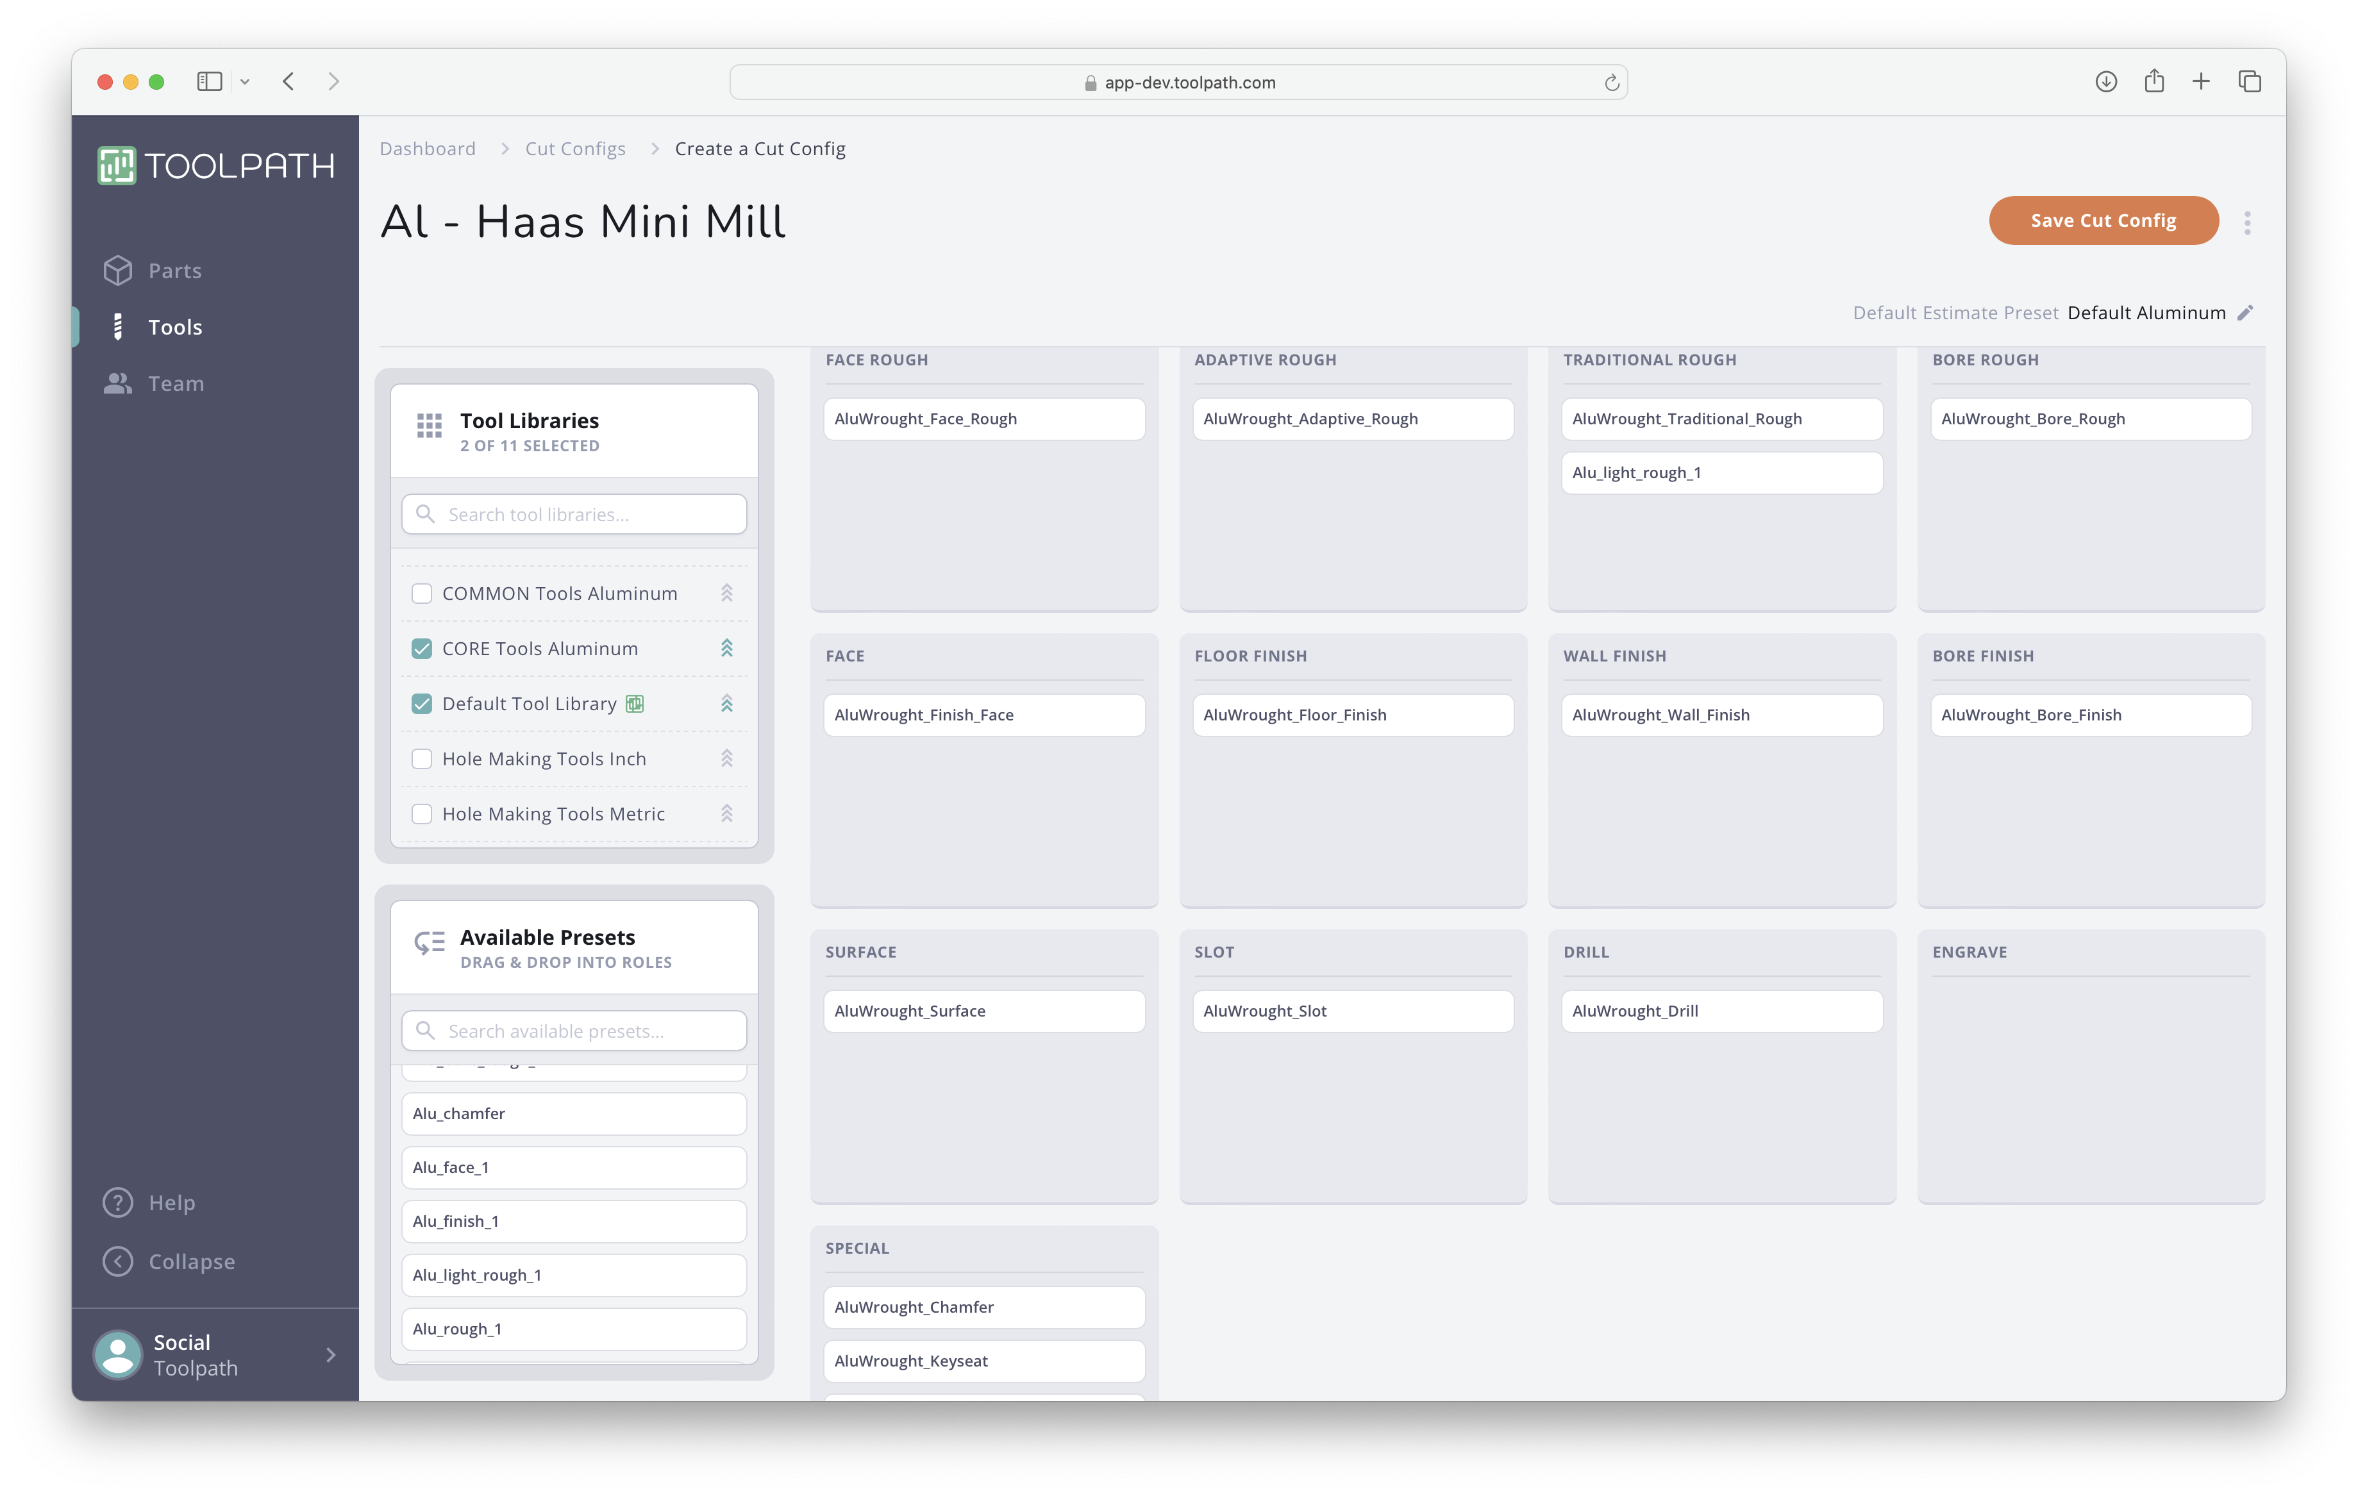Open the Team section from the sidebar
2358x1496 pixels.
point(117,383)
